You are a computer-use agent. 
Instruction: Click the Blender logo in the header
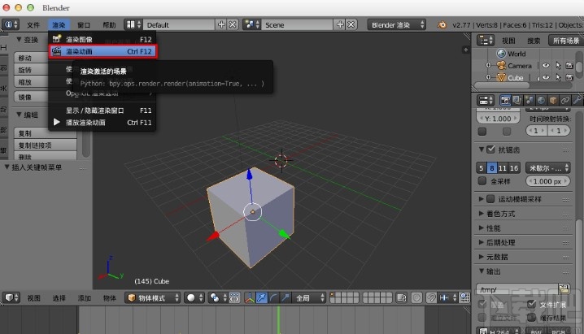(x=442, y=25)
